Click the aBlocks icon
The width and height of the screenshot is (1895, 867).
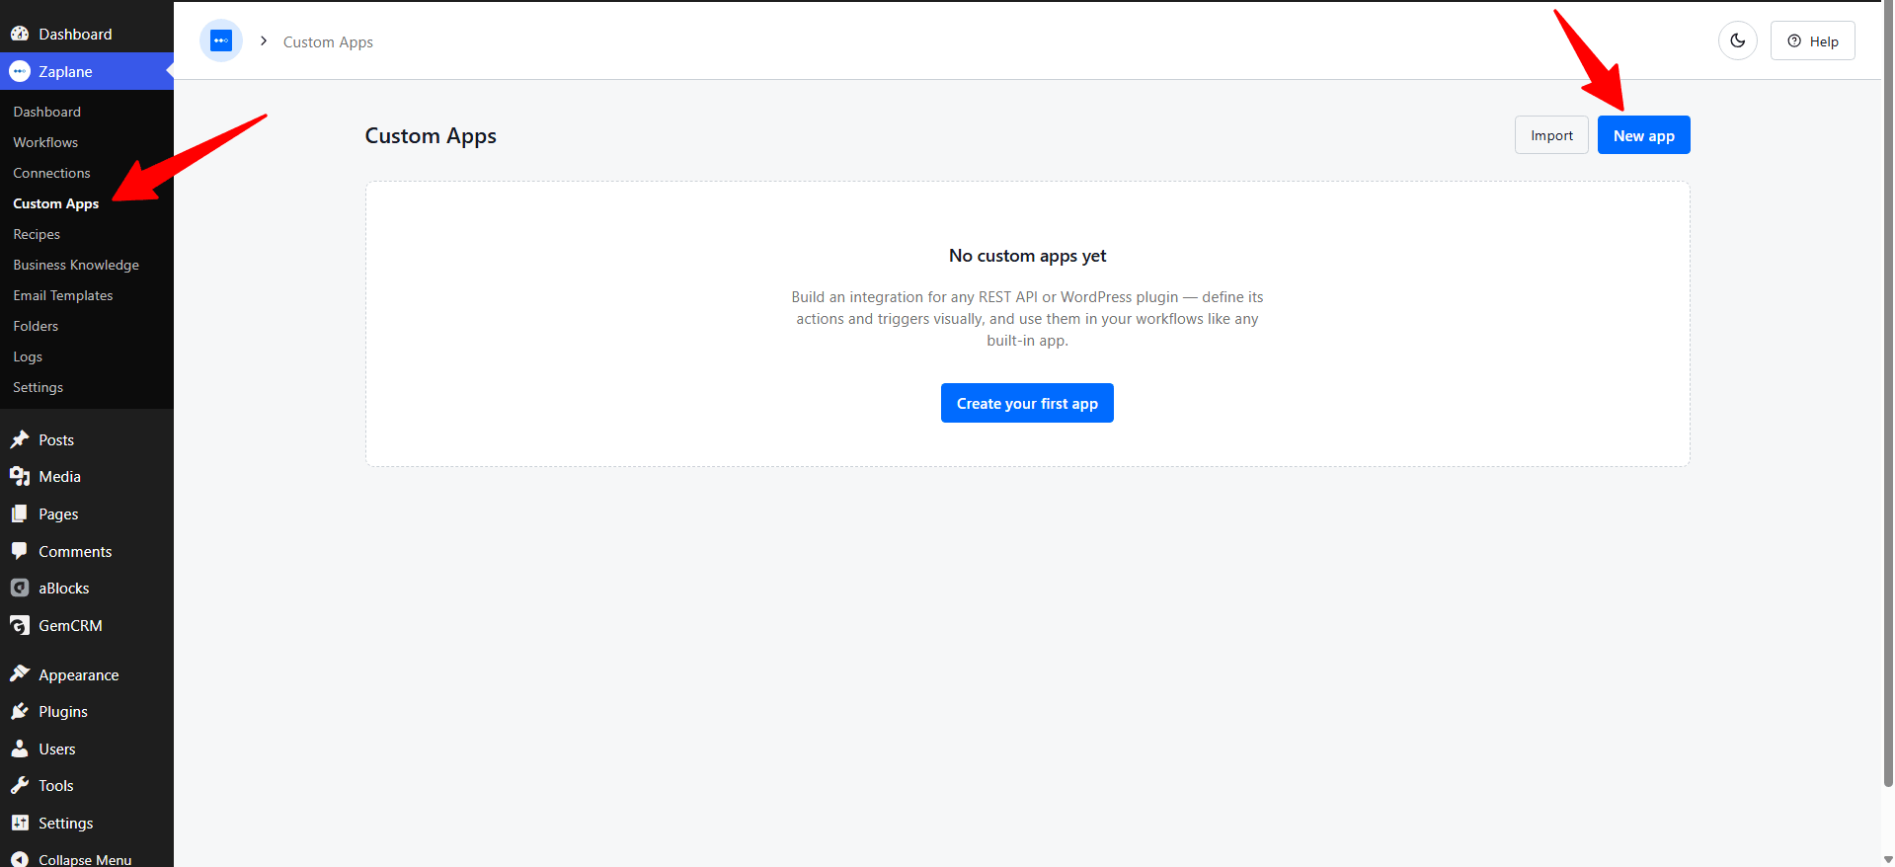point(20,588)
